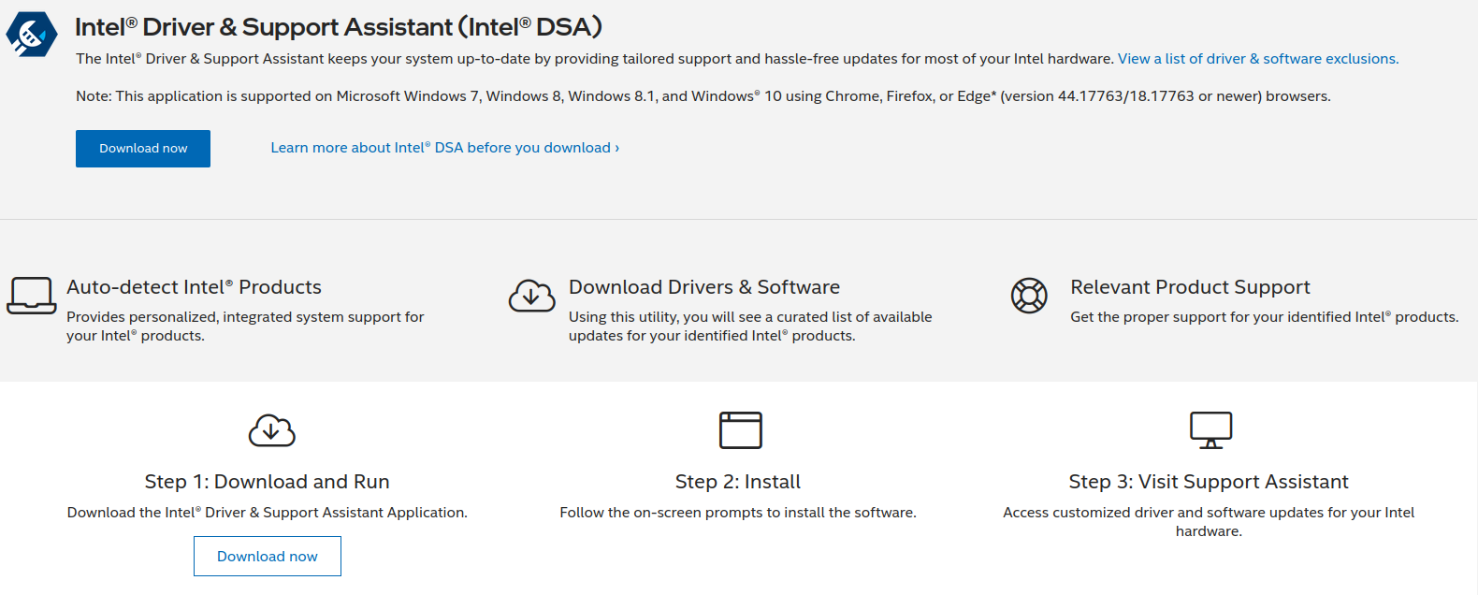Image resolution: width=1478 pixels, height=595 pixels.
Task: Click the outlined Download now button under Step 1
Action: click(x=268, y=557)
